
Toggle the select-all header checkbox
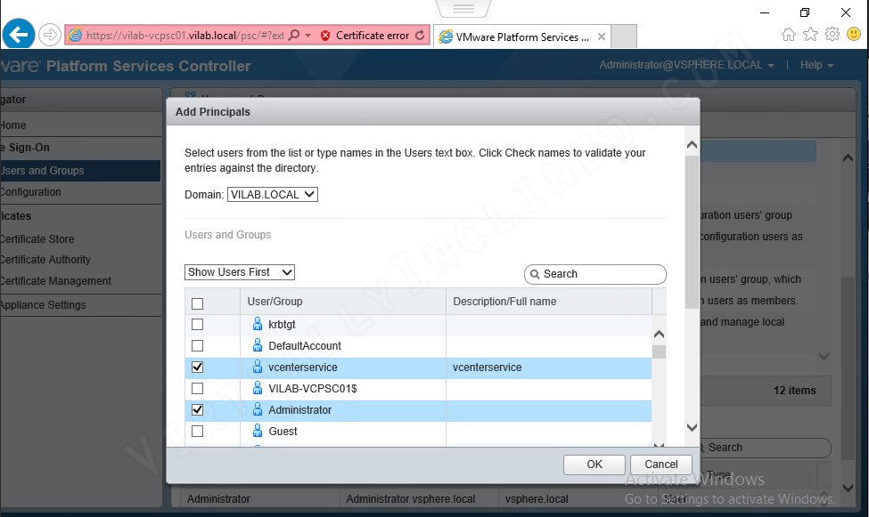197,303
